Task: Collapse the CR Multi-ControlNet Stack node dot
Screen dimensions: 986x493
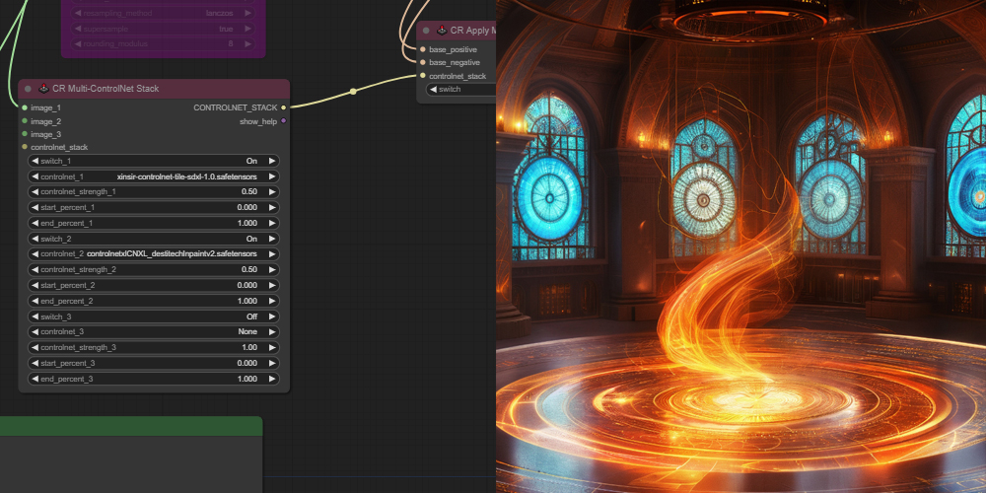Action: pyautogui.click(x=28, y=89)
